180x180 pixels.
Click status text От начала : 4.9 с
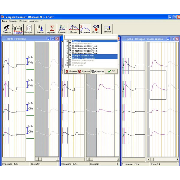click(10, 164)
